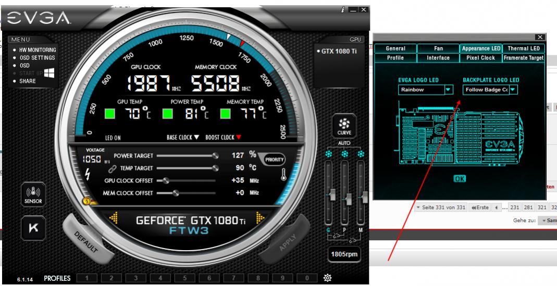Screen dimensions: 557x286
Task: Go to forum page 281
Action: click(x=528, y=207)
